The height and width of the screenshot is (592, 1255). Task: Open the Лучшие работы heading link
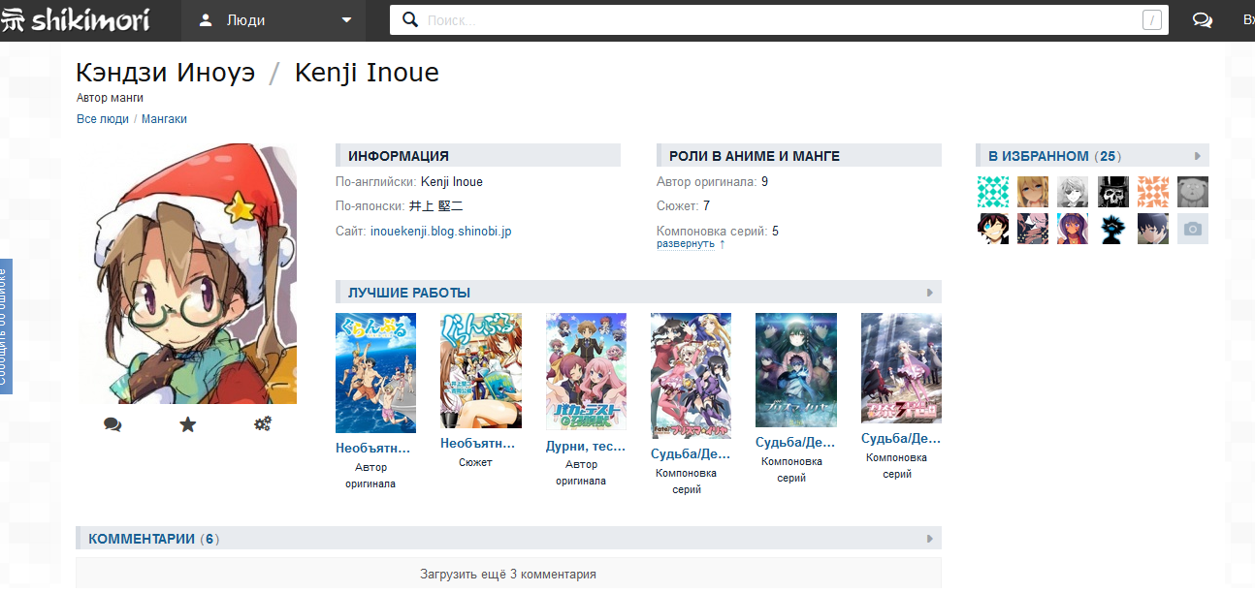click(x=409, y=293)
